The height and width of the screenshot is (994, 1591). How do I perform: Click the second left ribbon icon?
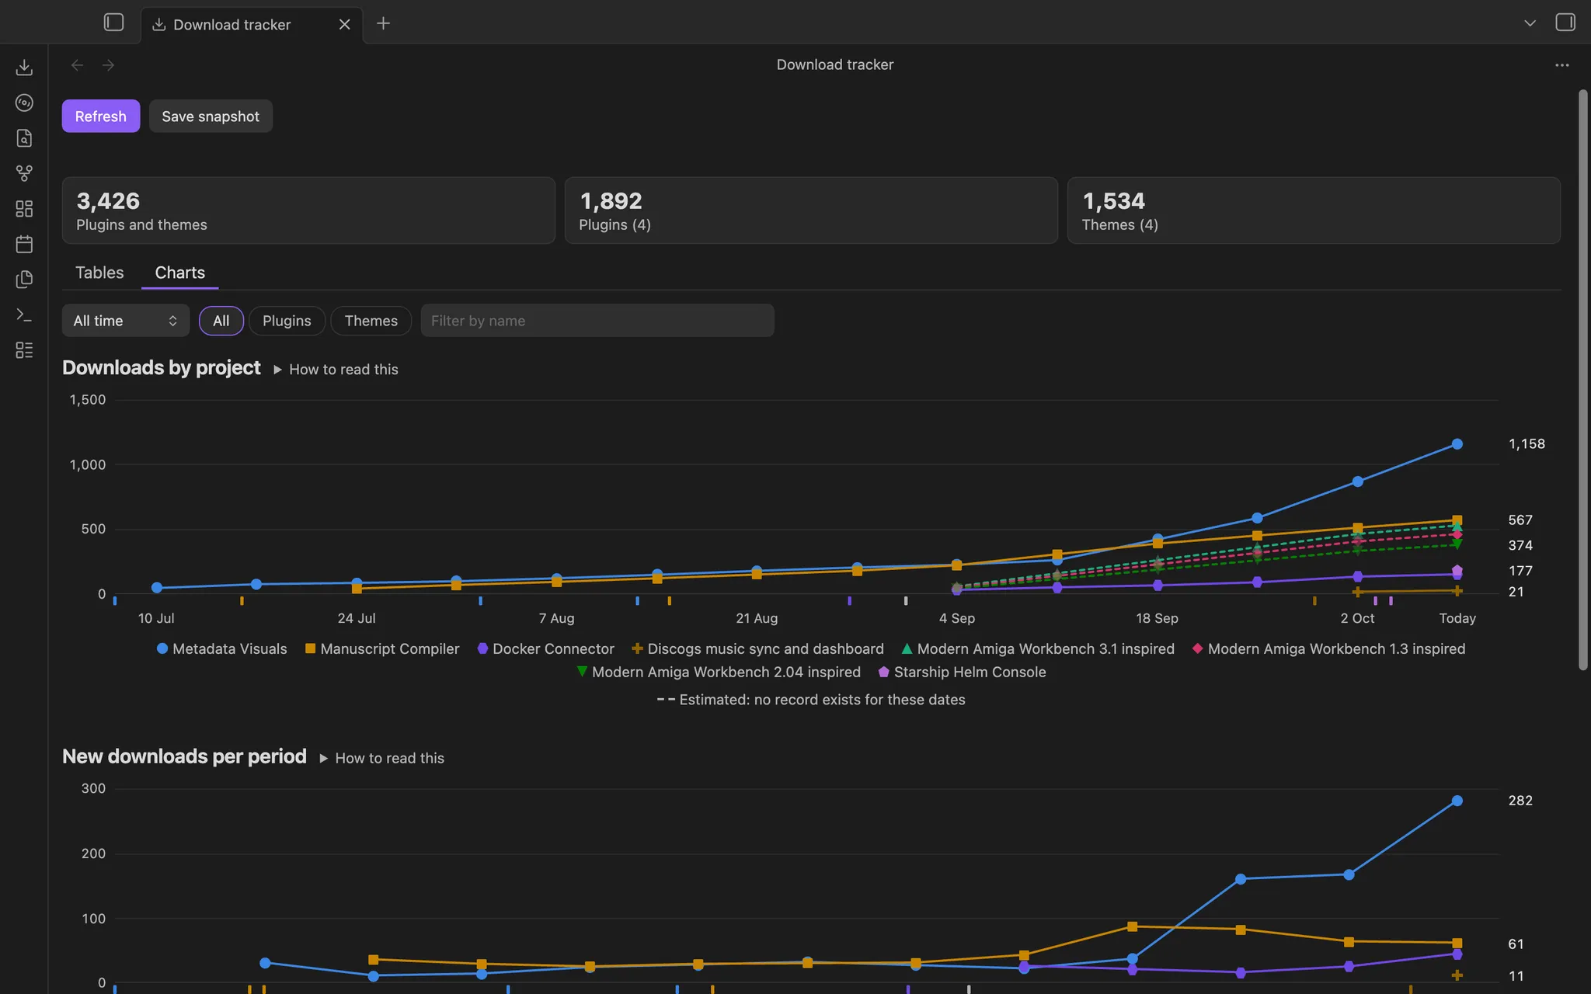[x=24, y=103]
